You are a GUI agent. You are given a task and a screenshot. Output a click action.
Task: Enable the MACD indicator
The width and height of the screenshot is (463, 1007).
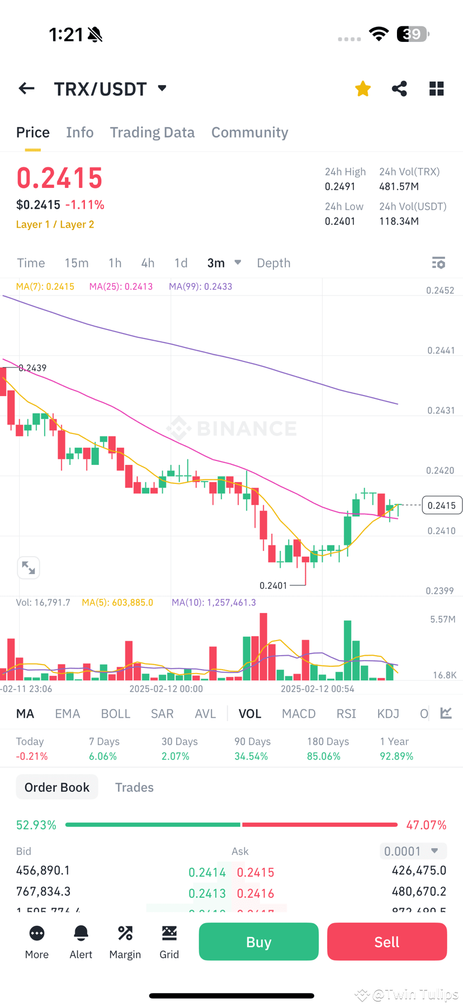(299, 713)
